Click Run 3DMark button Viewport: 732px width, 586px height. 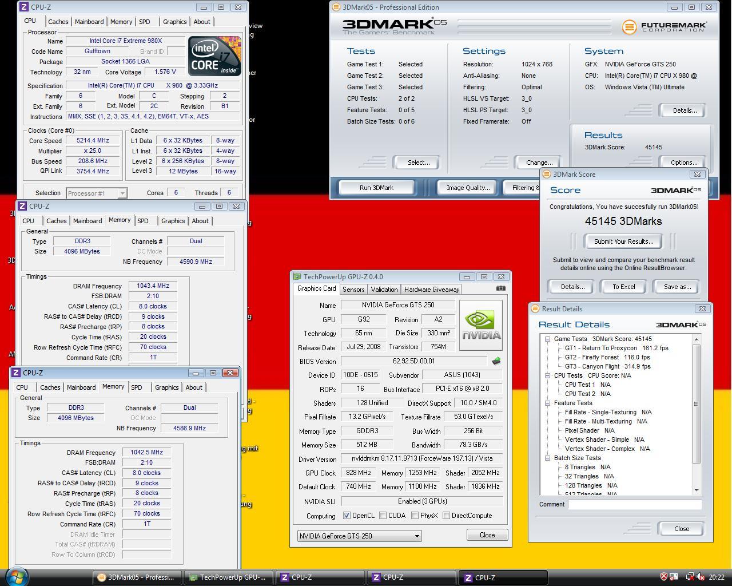click(x=377, y=188)
